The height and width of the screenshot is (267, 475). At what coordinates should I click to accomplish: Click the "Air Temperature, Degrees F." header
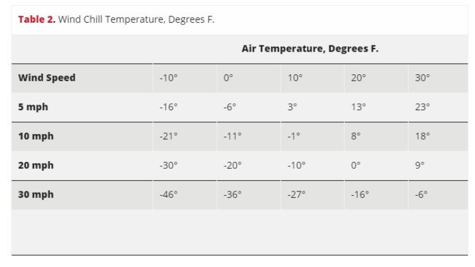click(310, 48)
